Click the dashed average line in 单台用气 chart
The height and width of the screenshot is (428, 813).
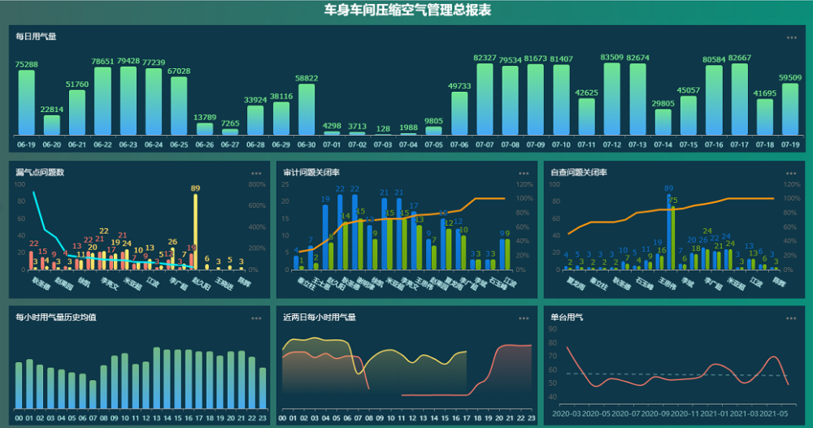(676, 374)
